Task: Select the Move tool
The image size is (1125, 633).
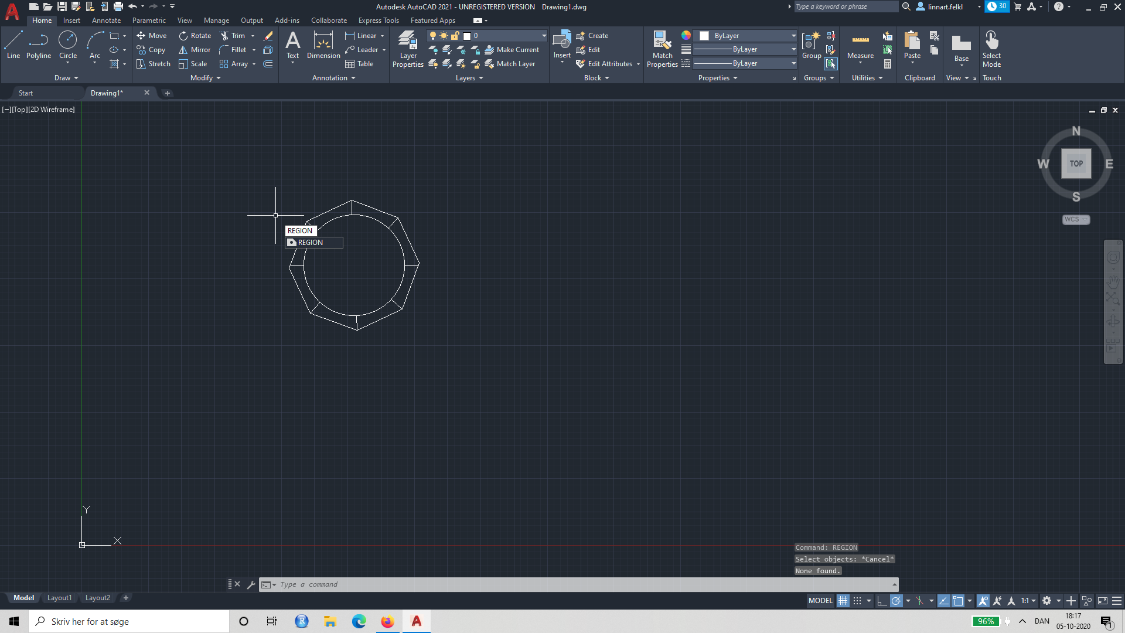Action: click(x=152, y=35)
